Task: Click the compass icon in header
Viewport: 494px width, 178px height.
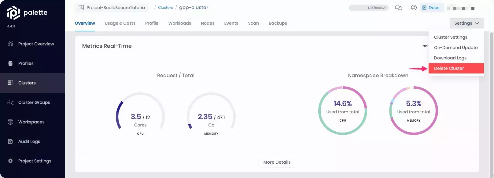Action: [x=414, y=8]
